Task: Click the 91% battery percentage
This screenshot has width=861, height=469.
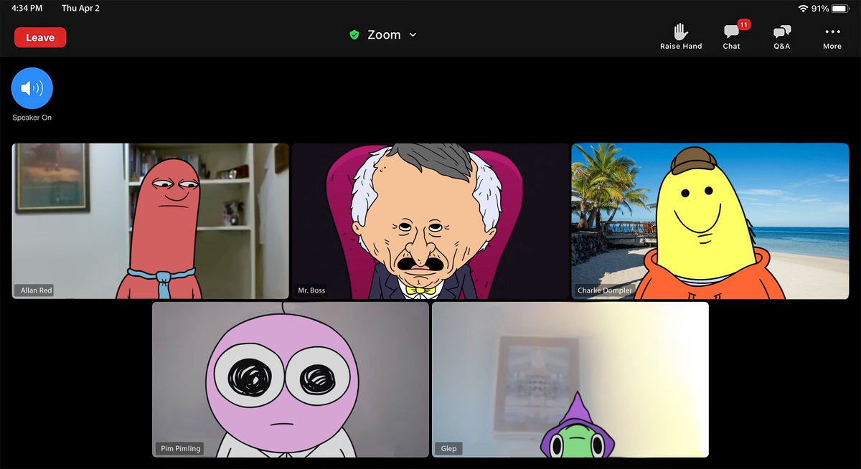Action: coord(820,9)
